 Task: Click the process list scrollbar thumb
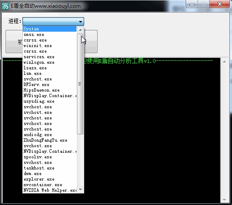coord(80,84)
